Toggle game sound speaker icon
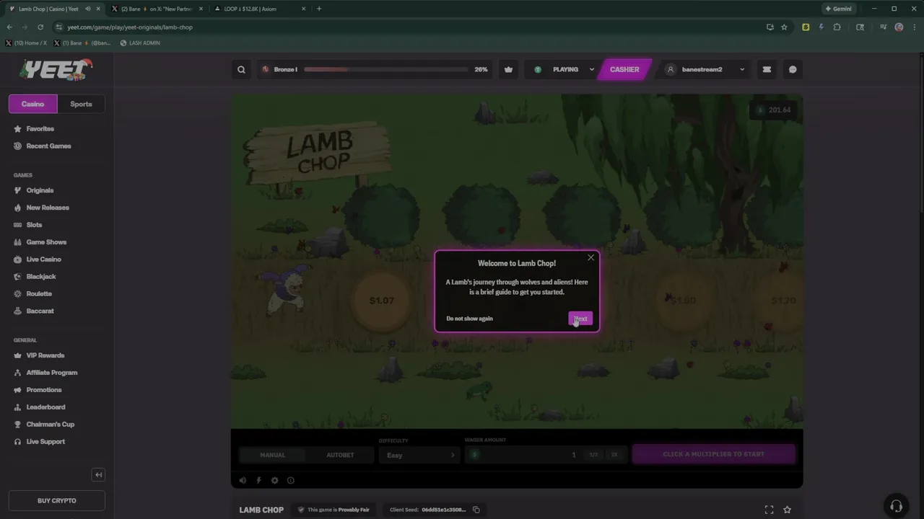The width and height of the screenshot is (924, 519). coord(243,480)
